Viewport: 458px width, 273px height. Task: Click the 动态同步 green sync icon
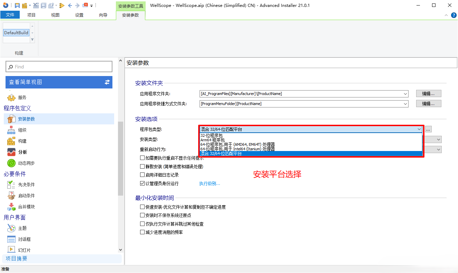[11, 163]
